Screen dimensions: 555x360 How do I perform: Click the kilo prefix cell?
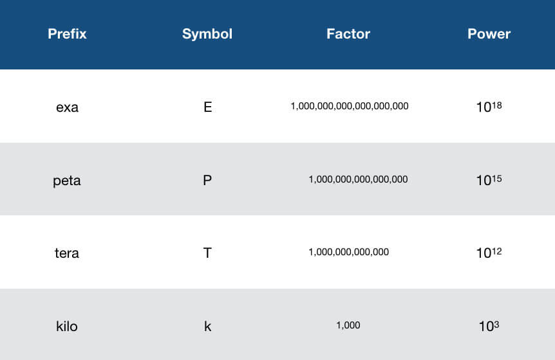point(67,327)
